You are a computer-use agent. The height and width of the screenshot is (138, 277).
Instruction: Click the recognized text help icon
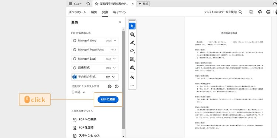(117, 86)
